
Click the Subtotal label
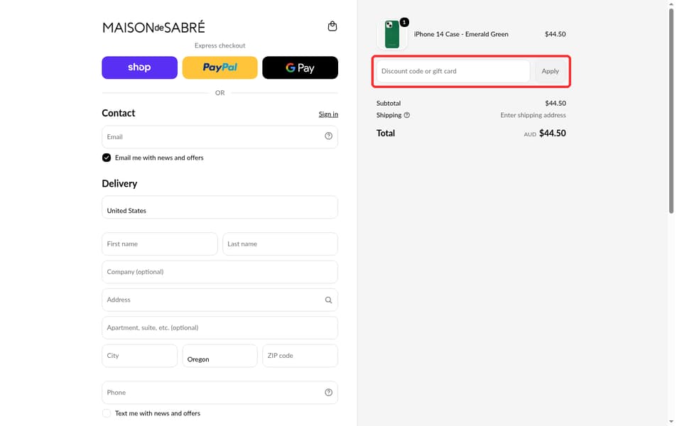point(389,104)
